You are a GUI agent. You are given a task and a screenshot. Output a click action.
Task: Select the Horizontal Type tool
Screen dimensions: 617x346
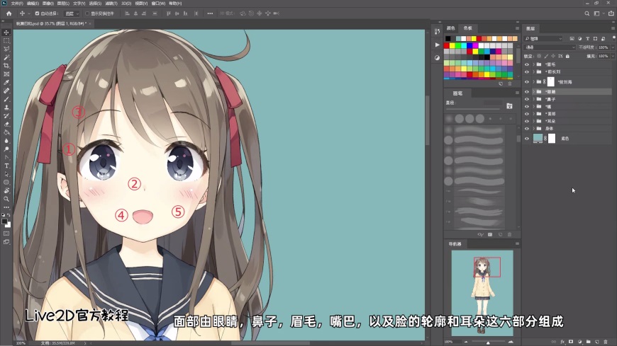(x=6, y=166)
